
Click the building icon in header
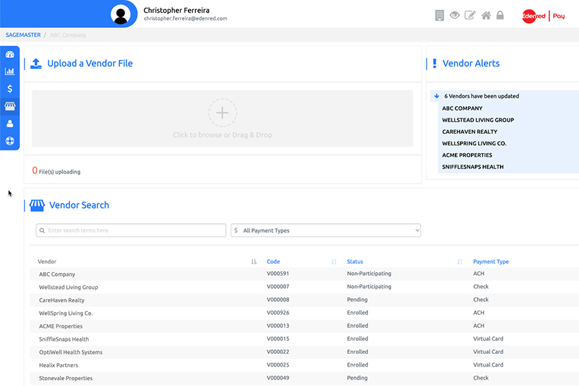440,15
